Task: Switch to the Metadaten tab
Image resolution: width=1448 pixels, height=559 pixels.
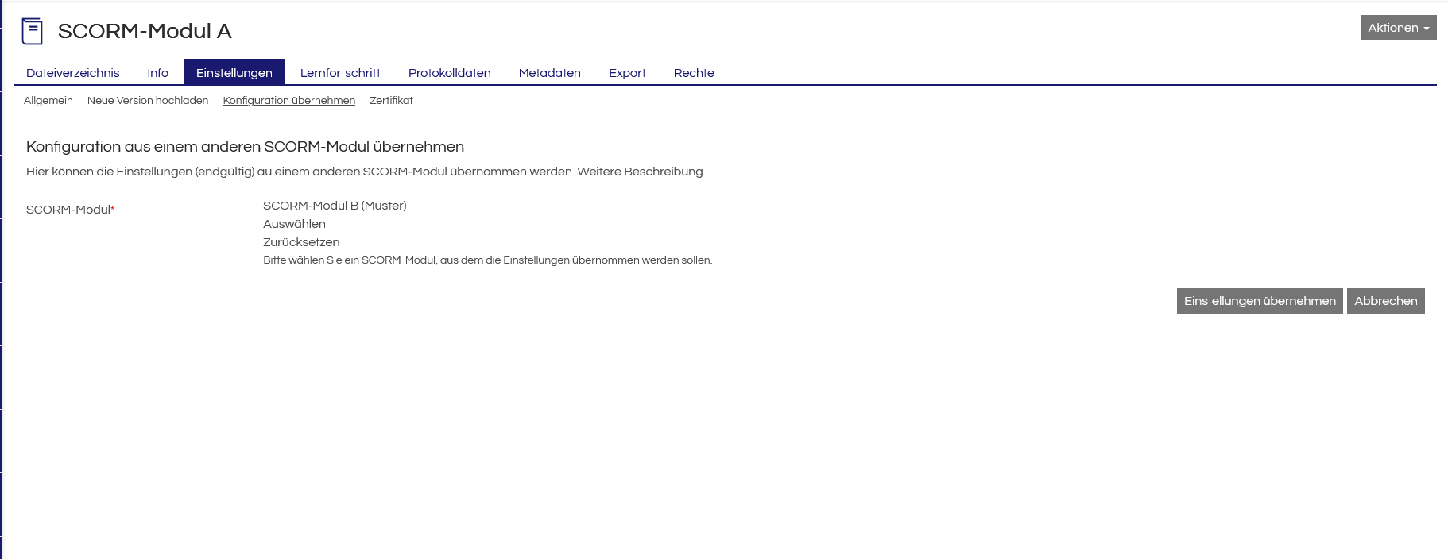Action: pos(549,73)
